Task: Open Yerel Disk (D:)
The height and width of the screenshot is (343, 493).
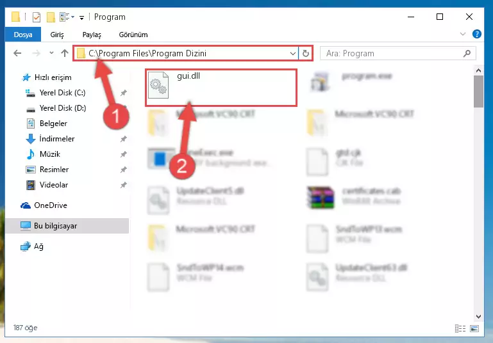Action: pos(55,108)
